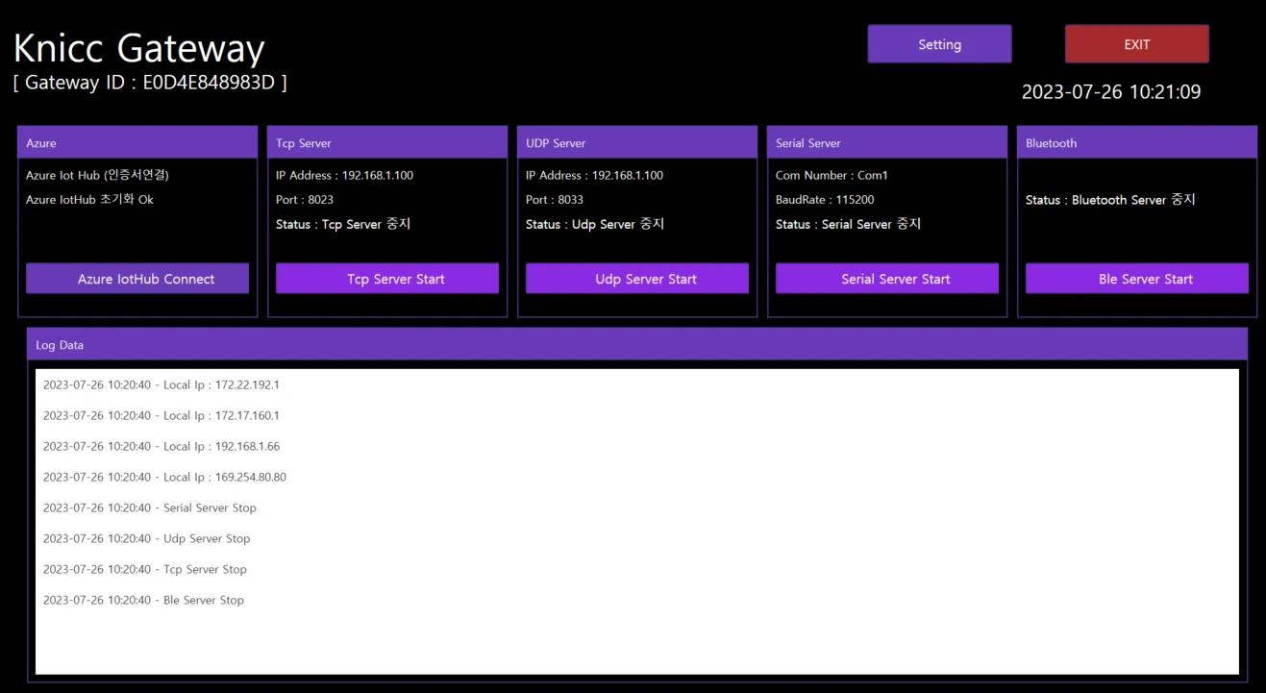Select the Ble Server Stop log entry
Screen dimensions: 1266x693
143,600
